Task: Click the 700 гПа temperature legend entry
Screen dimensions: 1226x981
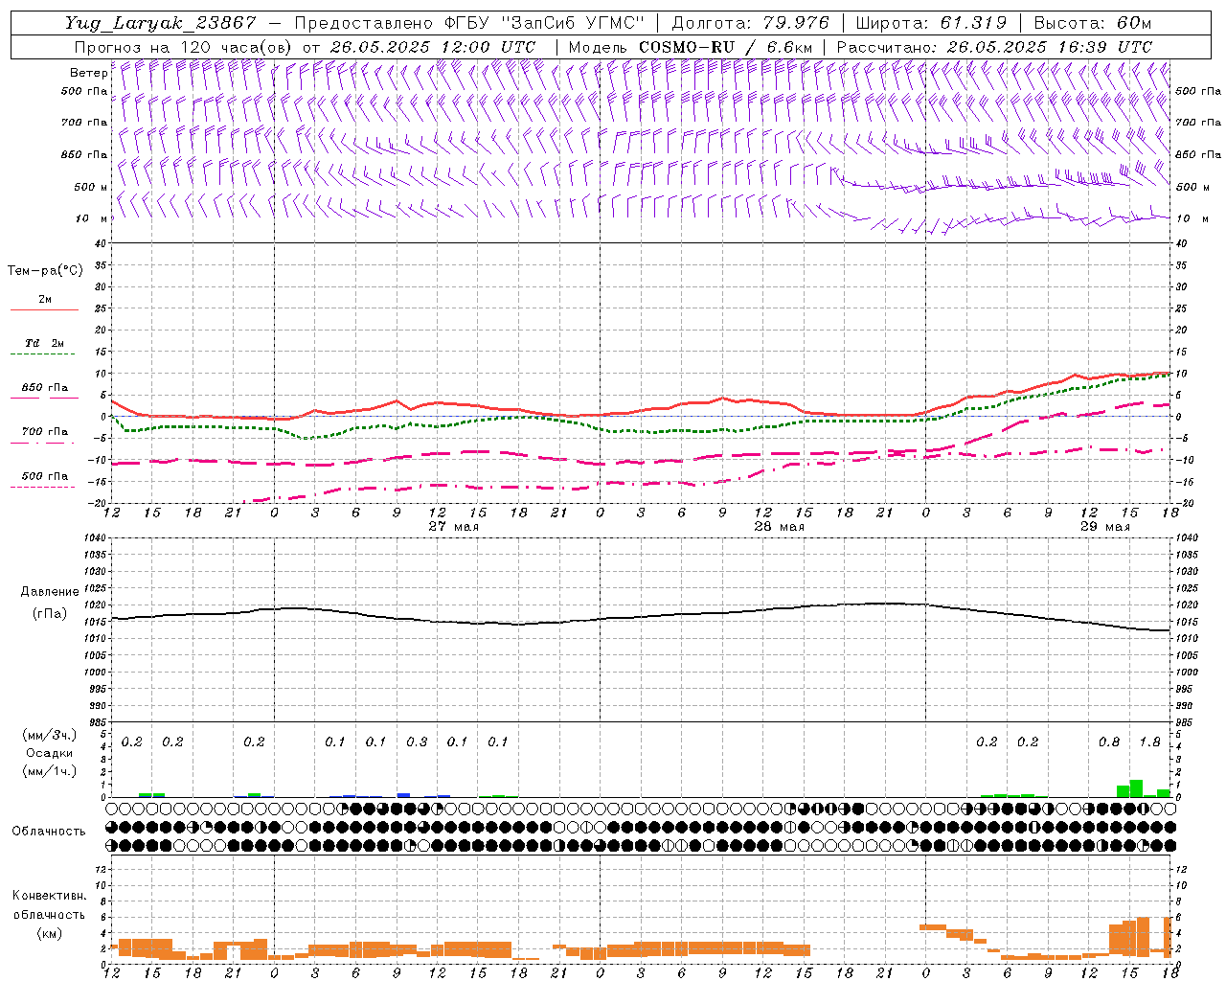Action: (44, 432)
